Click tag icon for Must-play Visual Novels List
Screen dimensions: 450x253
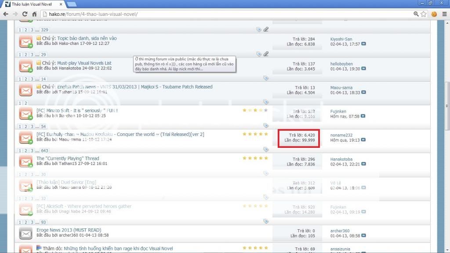266,78
